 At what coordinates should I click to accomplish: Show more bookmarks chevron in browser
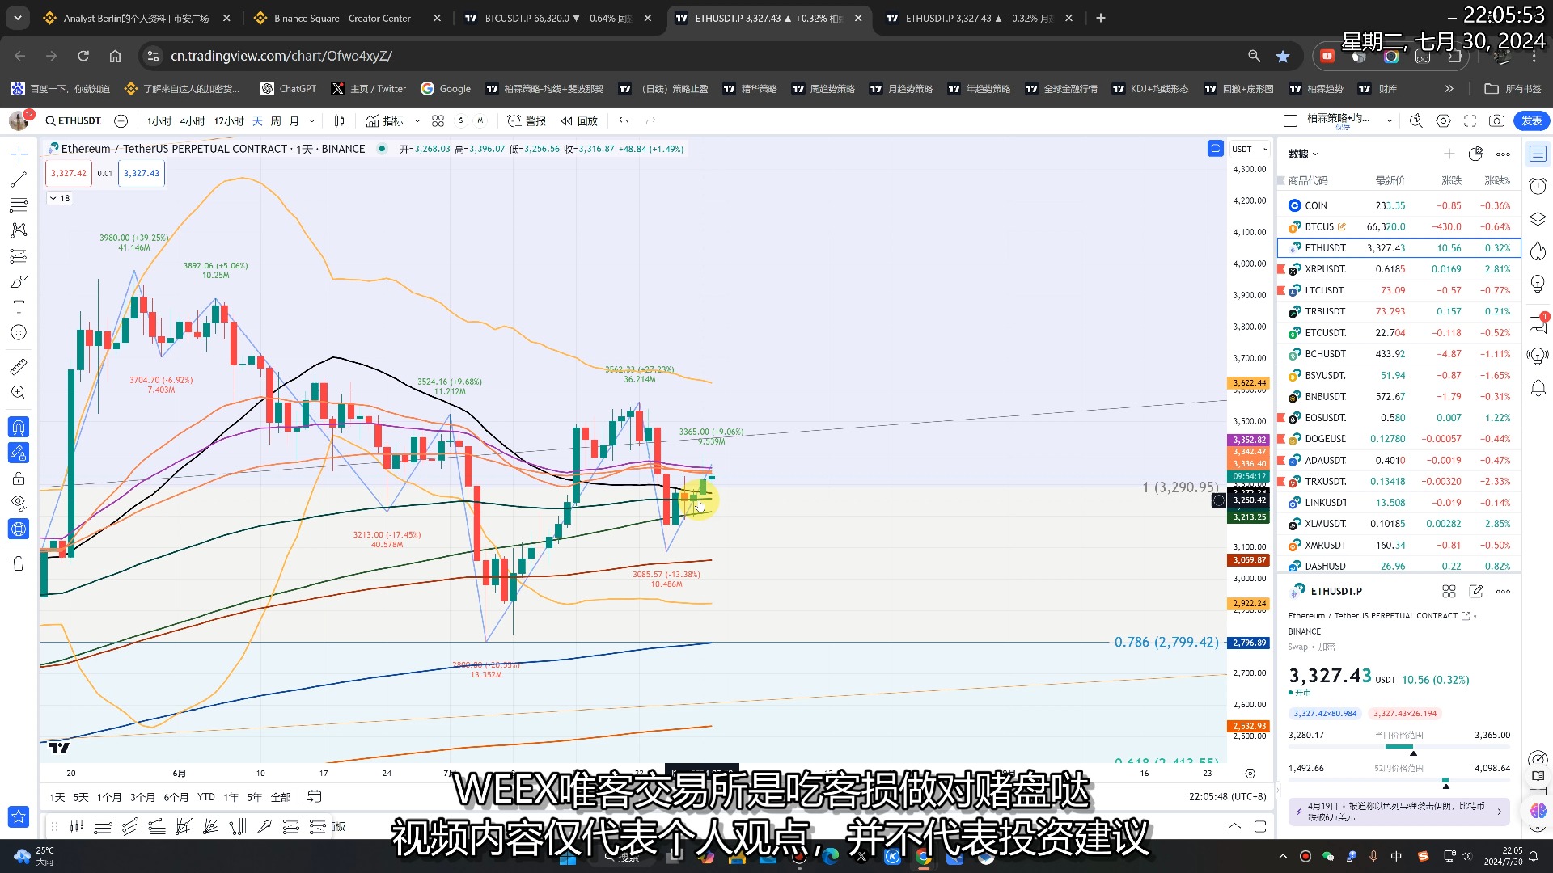coord(1449,89)
